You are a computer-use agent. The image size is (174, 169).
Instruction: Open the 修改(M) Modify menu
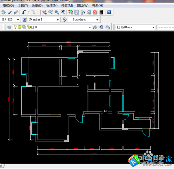[x=67, y=6]
